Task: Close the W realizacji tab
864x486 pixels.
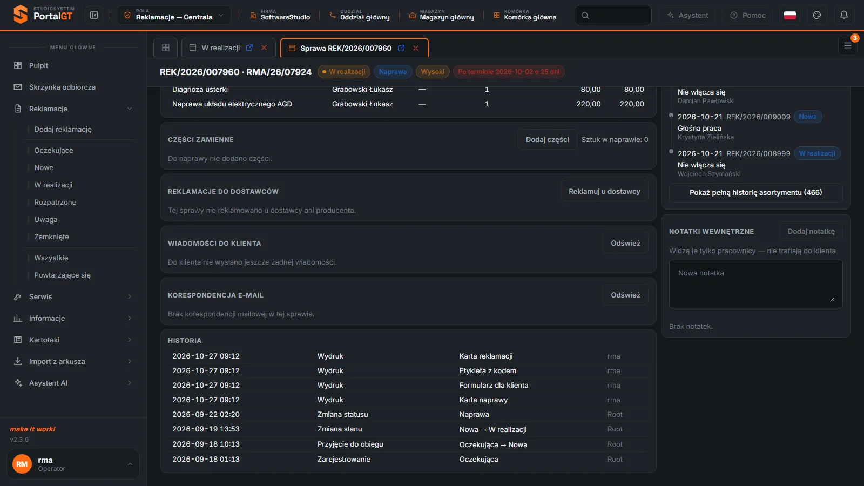Action: (264, 48)
